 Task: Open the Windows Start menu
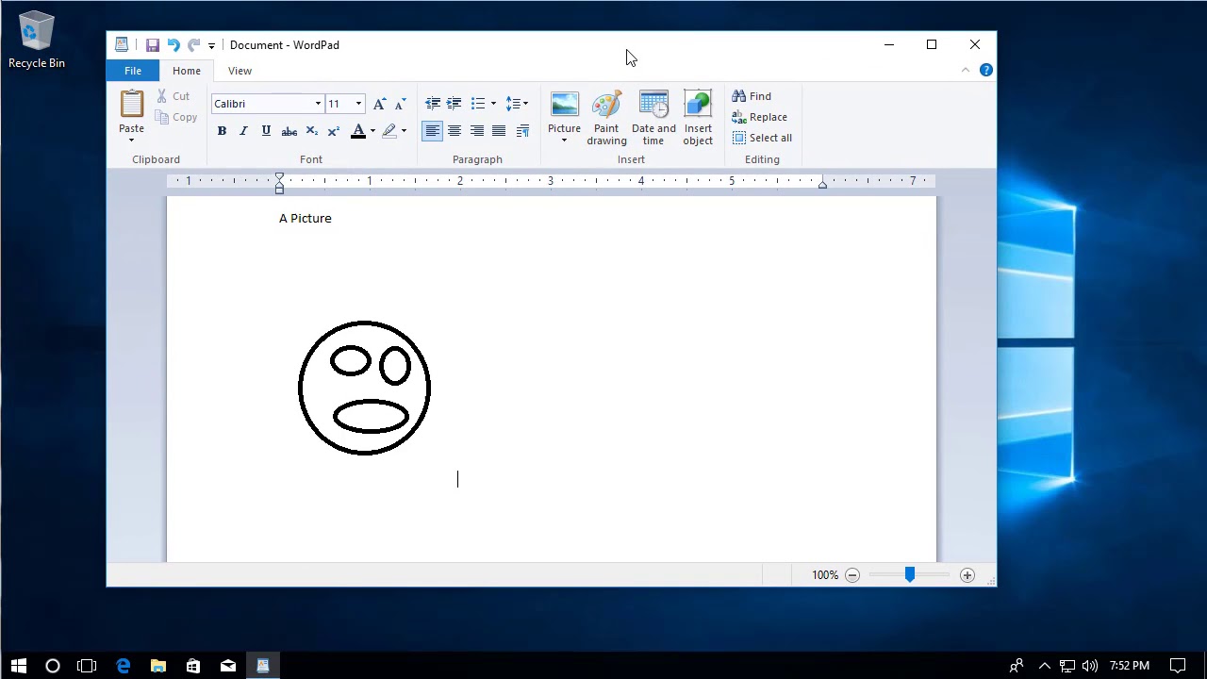tap(18, 666)
